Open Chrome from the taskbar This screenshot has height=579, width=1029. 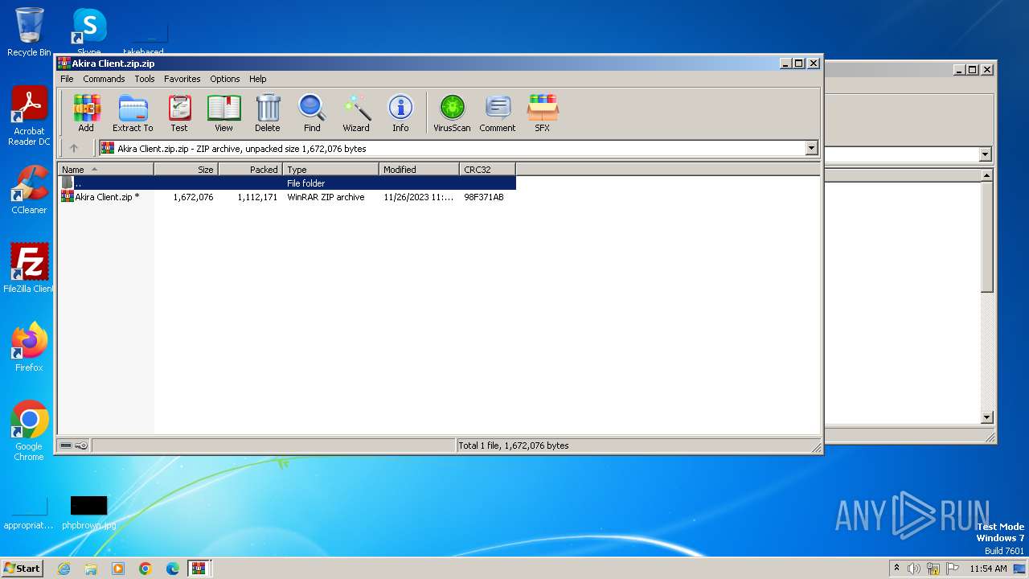coord(146,569)
